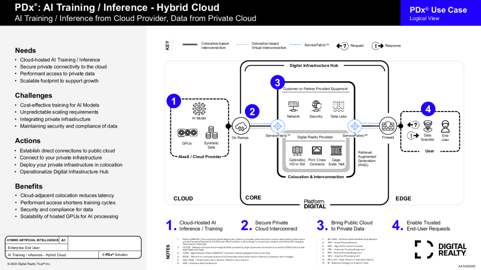Select the GPUs icon in cloud box

(x=186, y=133)
